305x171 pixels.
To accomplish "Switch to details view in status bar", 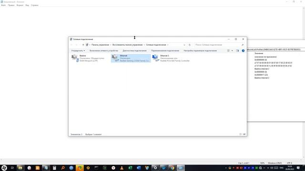I will tap(241, 134).
